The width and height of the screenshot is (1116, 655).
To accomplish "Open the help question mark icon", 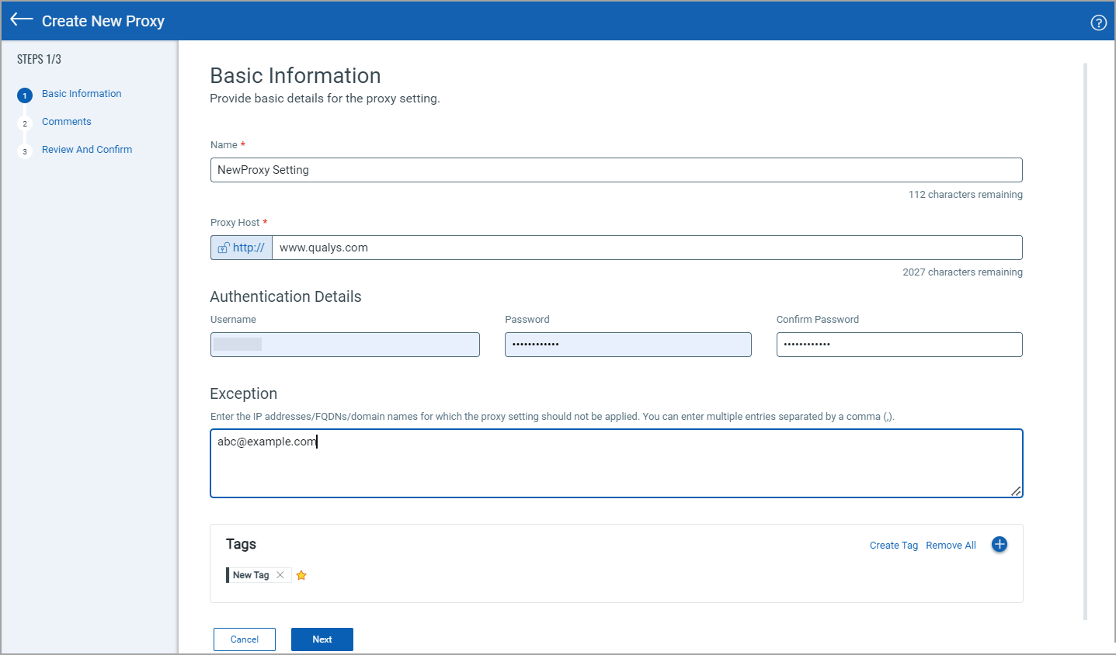I will point(1098,23).
